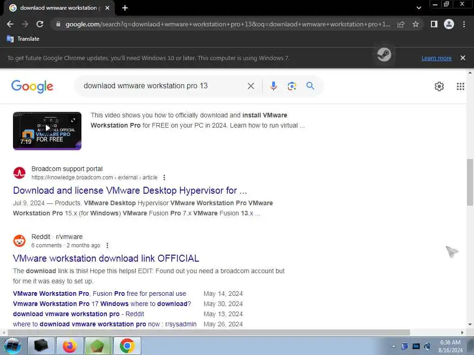Click into the Google search box
This screenshot has width=474, height=355.
[163, 86]
